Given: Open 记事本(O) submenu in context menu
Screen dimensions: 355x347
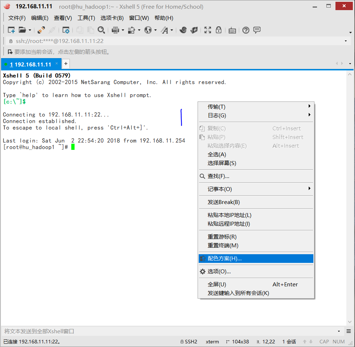Looking at the screenshot, I should tap(256, 189).
